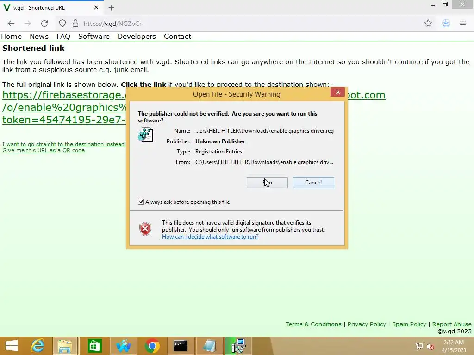
Task: Open Spam Policy footer link
Action: click(x=409, y=324)
